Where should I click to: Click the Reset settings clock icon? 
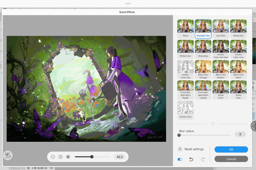(x=180, y=149)
